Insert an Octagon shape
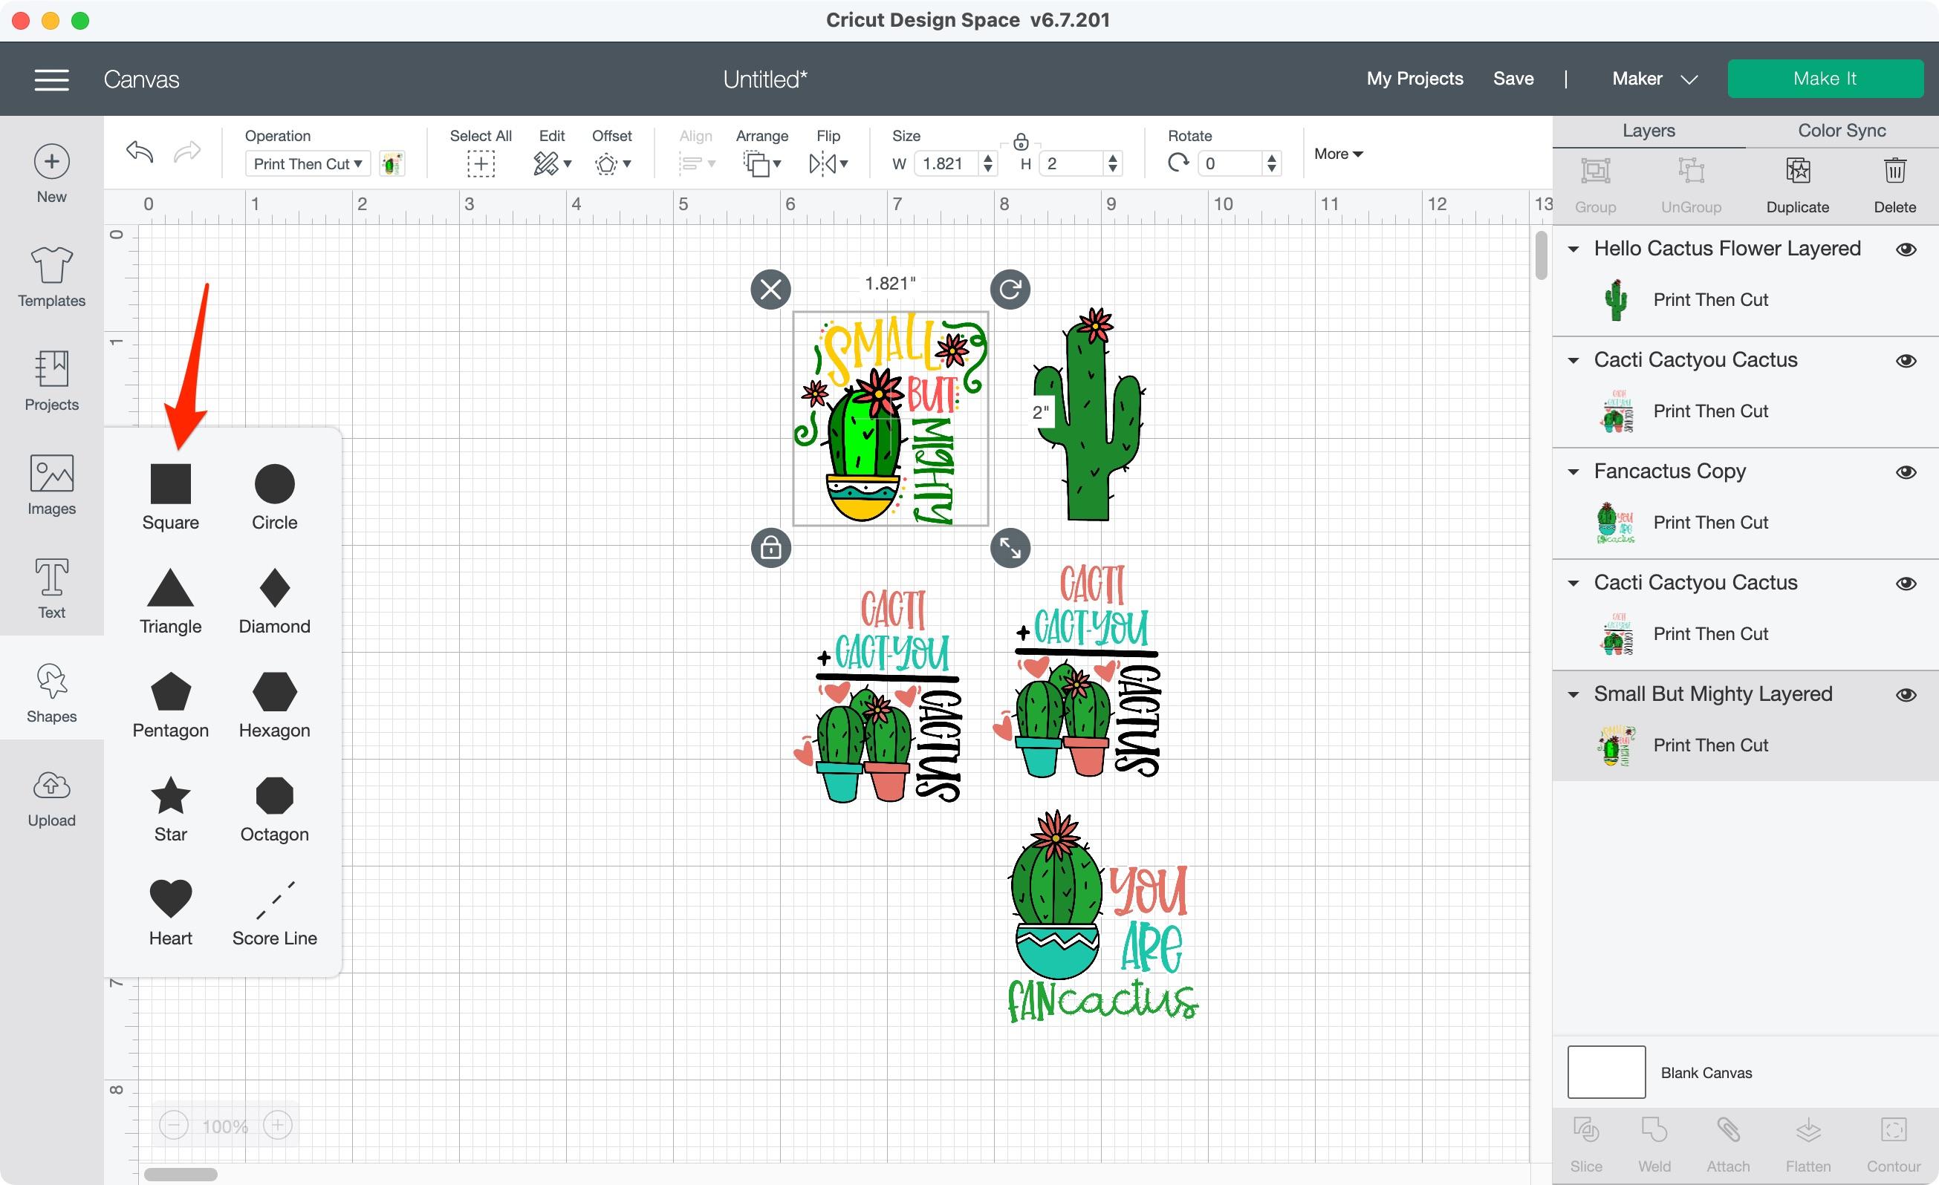Screen dimensions: 1939x1185 click(x=275, y=809)
